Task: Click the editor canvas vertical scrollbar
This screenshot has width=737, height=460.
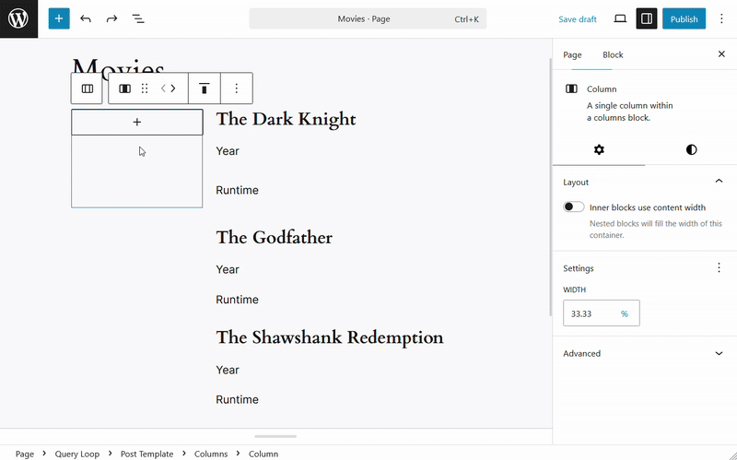Action: (549, 187)
